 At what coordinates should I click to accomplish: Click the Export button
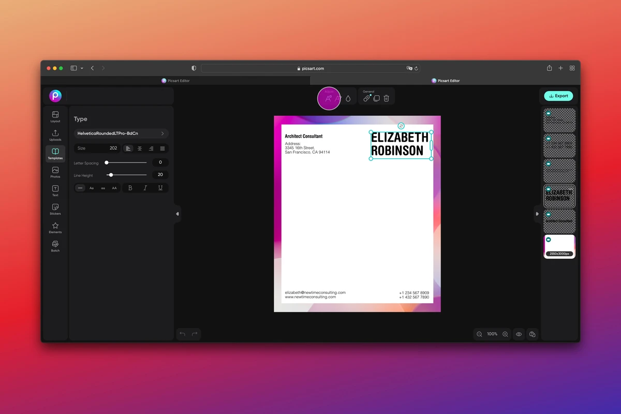coord(558,96)
